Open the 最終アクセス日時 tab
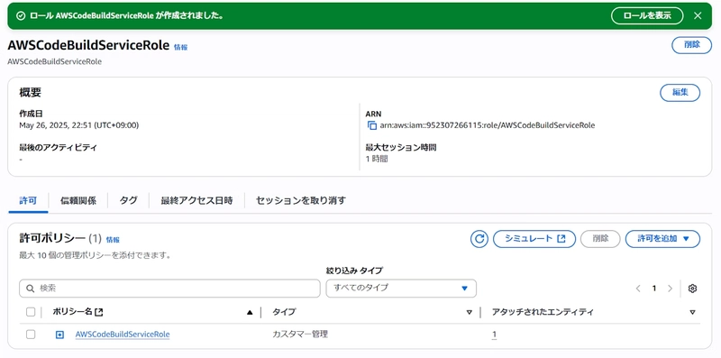 196,200
